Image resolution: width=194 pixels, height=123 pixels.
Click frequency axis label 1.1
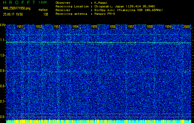tap(2, 40)
